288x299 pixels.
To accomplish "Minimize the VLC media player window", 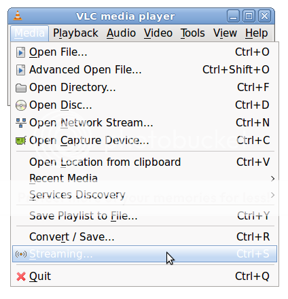I will [x=233, y=16].
